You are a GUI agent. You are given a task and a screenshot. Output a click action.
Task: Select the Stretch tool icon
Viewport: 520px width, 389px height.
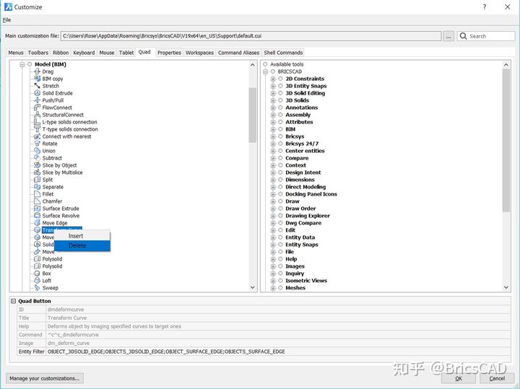(37, 86)
